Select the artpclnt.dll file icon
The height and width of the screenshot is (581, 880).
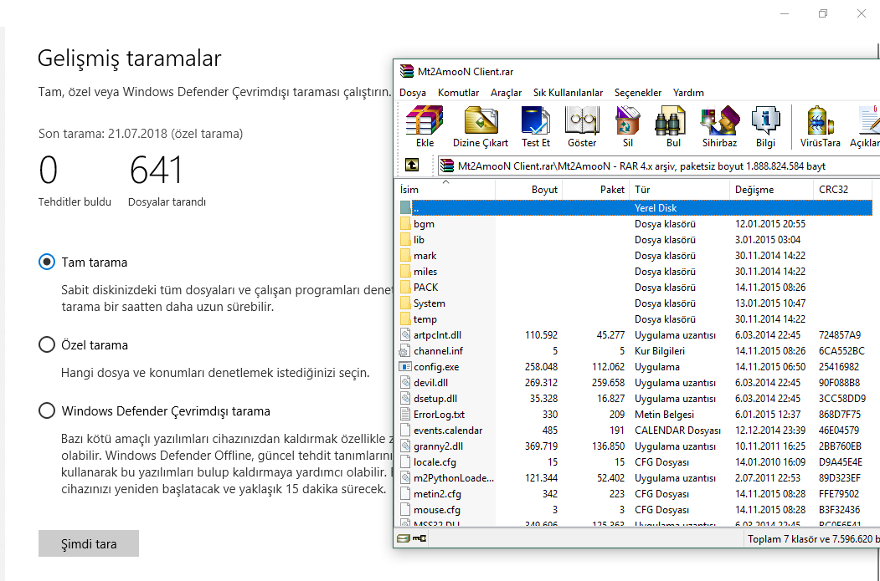pos(405,335)
